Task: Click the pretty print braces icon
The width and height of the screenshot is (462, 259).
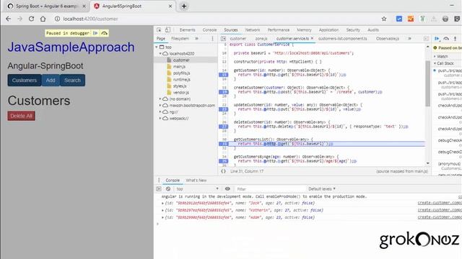Action: (223, 171)
